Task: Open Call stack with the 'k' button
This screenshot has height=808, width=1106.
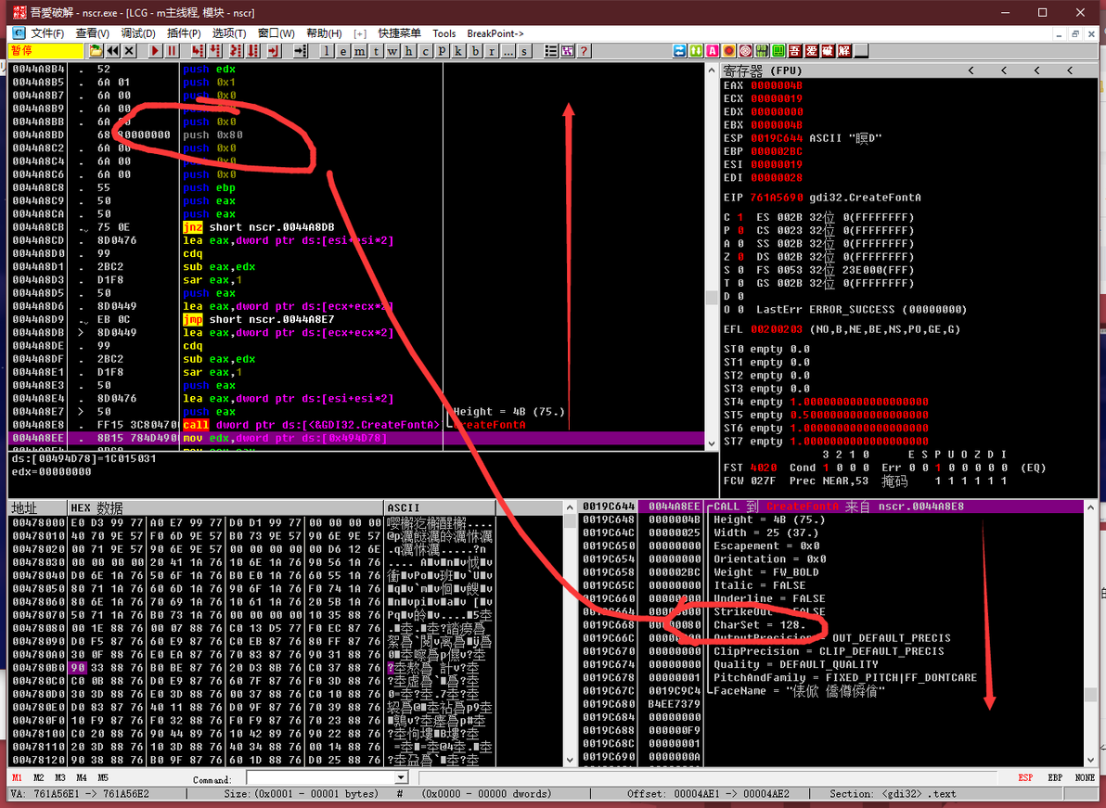Action: click(458, 51)
